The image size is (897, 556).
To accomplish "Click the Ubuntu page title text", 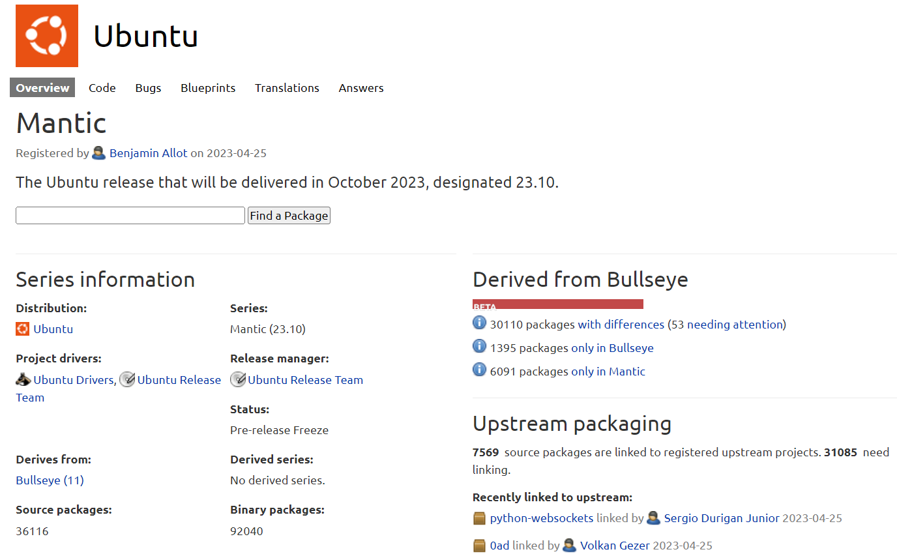I will 146,36.
